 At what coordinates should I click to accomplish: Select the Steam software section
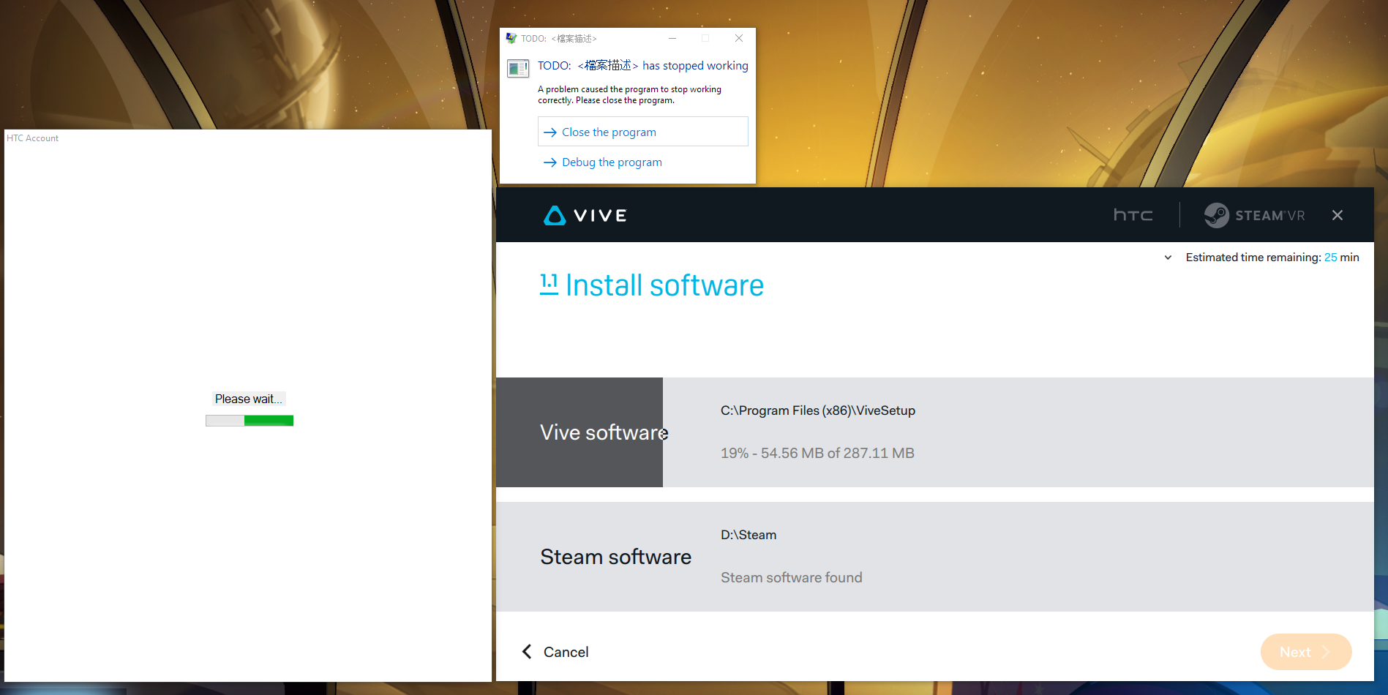click(x=615, y=556)
